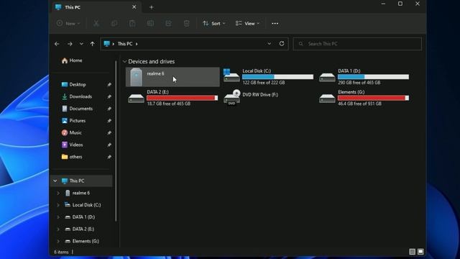Switch to large thumbnails view icon
Viewport: 460px width, 259px height.
pos(420,252)
